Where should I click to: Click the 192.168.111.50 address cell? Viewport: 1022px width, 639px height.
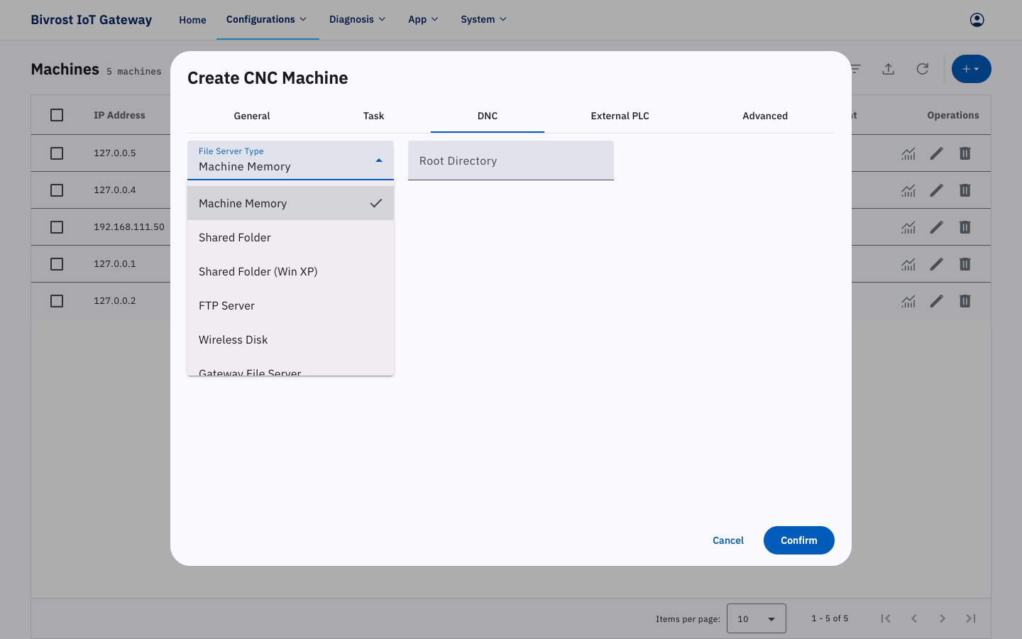[x=129, y=227]
